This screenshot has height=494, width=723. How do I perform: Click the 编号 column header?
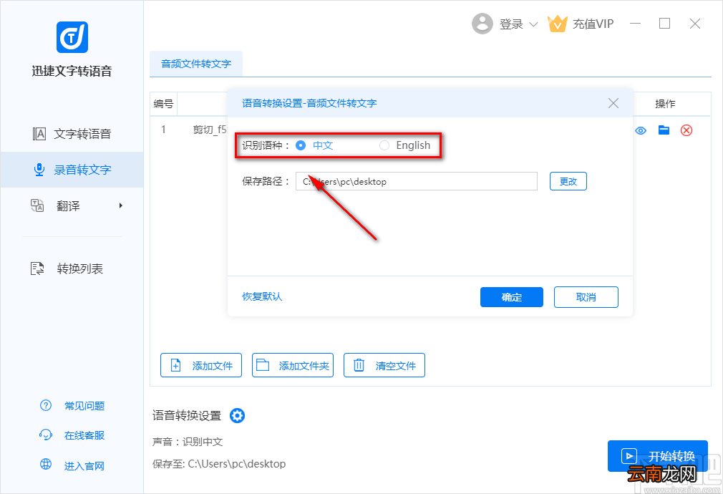(x=163, y=104)
